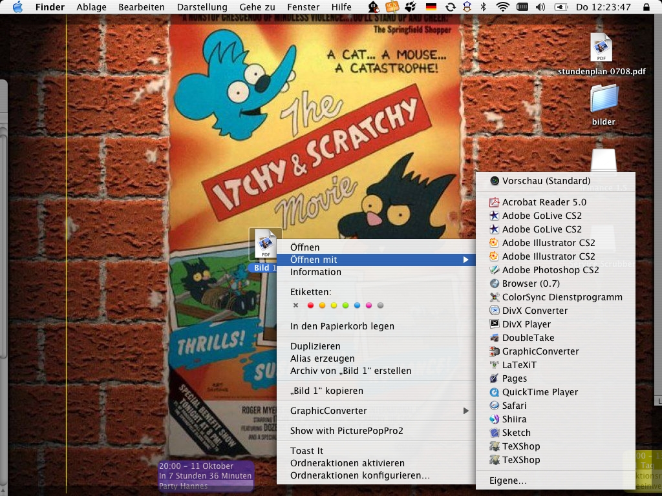Screen dimensions: 662x496
Task: Apply the yellow Etiketten label
Action: pos(334,305)
